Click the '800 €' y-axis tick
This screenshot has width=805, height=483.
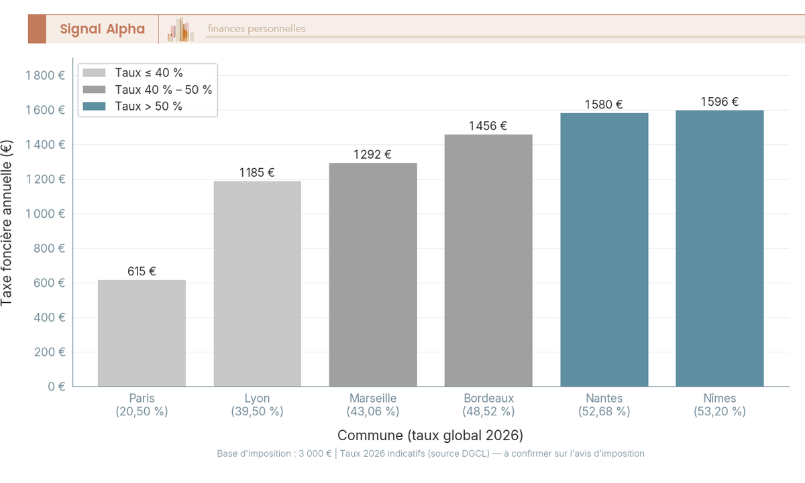[49, 249]
